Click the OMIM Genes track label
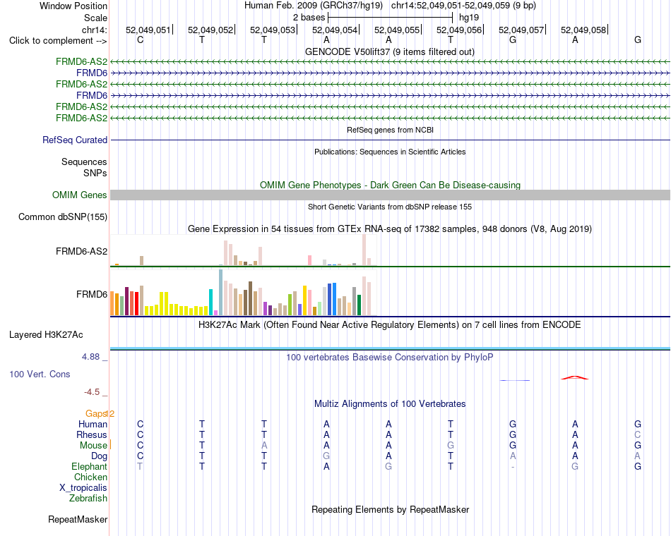The height and width of the screenshot is (536, 671). [80, 195]
